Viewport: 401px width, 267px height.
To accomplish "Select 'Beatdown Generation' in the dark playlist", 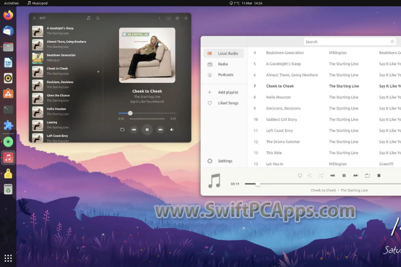I will pos(66,58).
